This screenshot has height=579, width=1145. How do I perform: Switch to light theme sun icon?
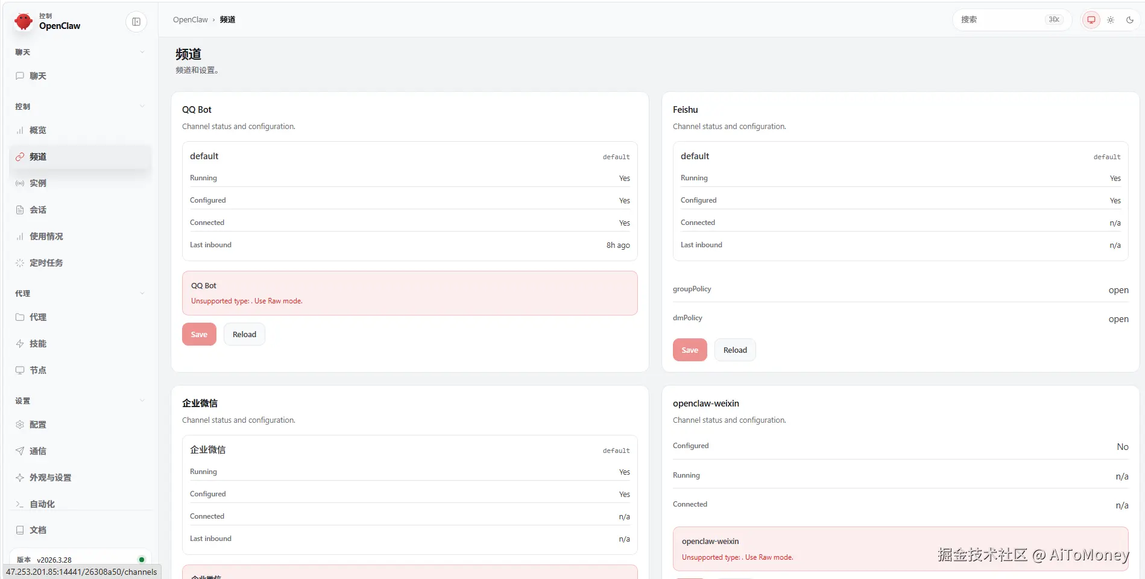(x=1111, y=20)
